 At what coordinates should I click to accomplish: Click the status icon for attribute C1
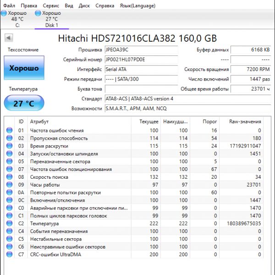10,215
